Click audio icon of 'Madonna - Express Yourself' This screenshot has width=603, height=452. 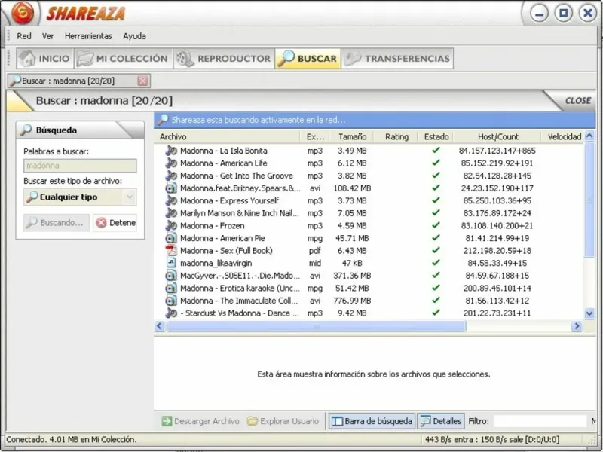[x=171, y=200]
